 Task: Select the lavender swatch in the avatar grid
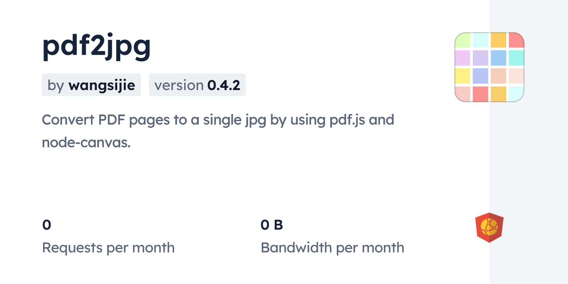pos(481,58)
